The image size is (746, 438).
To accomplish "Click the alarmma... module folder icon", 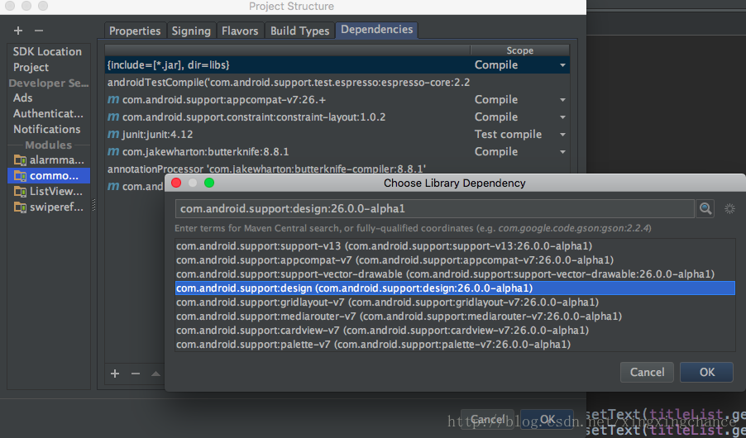I will [20, 160].
